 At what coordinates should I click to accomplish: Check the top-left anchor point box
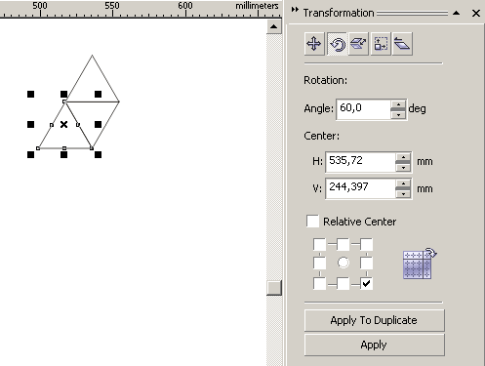319,244
